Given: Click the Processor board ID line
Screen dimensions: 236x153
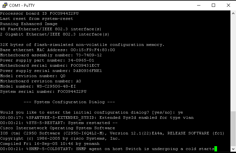Looking at the screenshot, I should (x=39, y=13).
